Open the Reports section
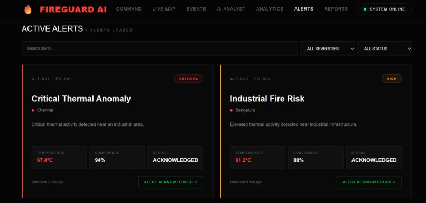426x203 pixels. pyautogui.click(x=336, y=9)
